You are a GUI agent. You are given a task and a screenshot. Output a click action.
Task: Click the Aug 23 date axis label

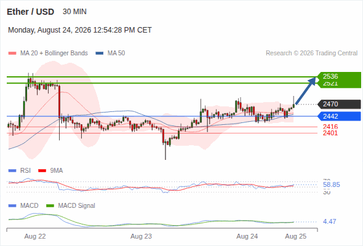point(141,236)
